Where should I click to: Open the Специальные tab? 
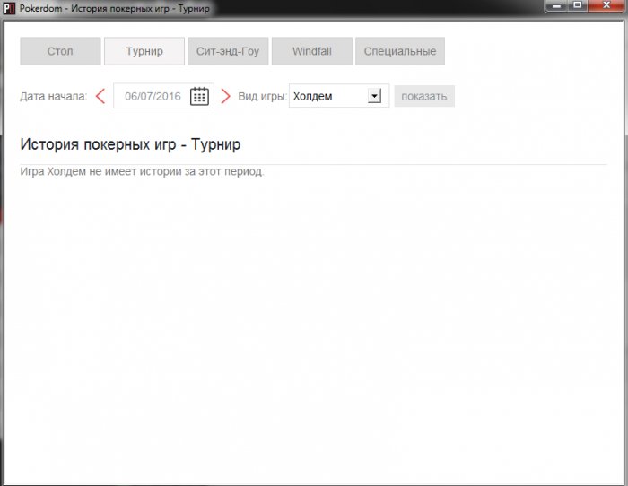click(400, 51)
